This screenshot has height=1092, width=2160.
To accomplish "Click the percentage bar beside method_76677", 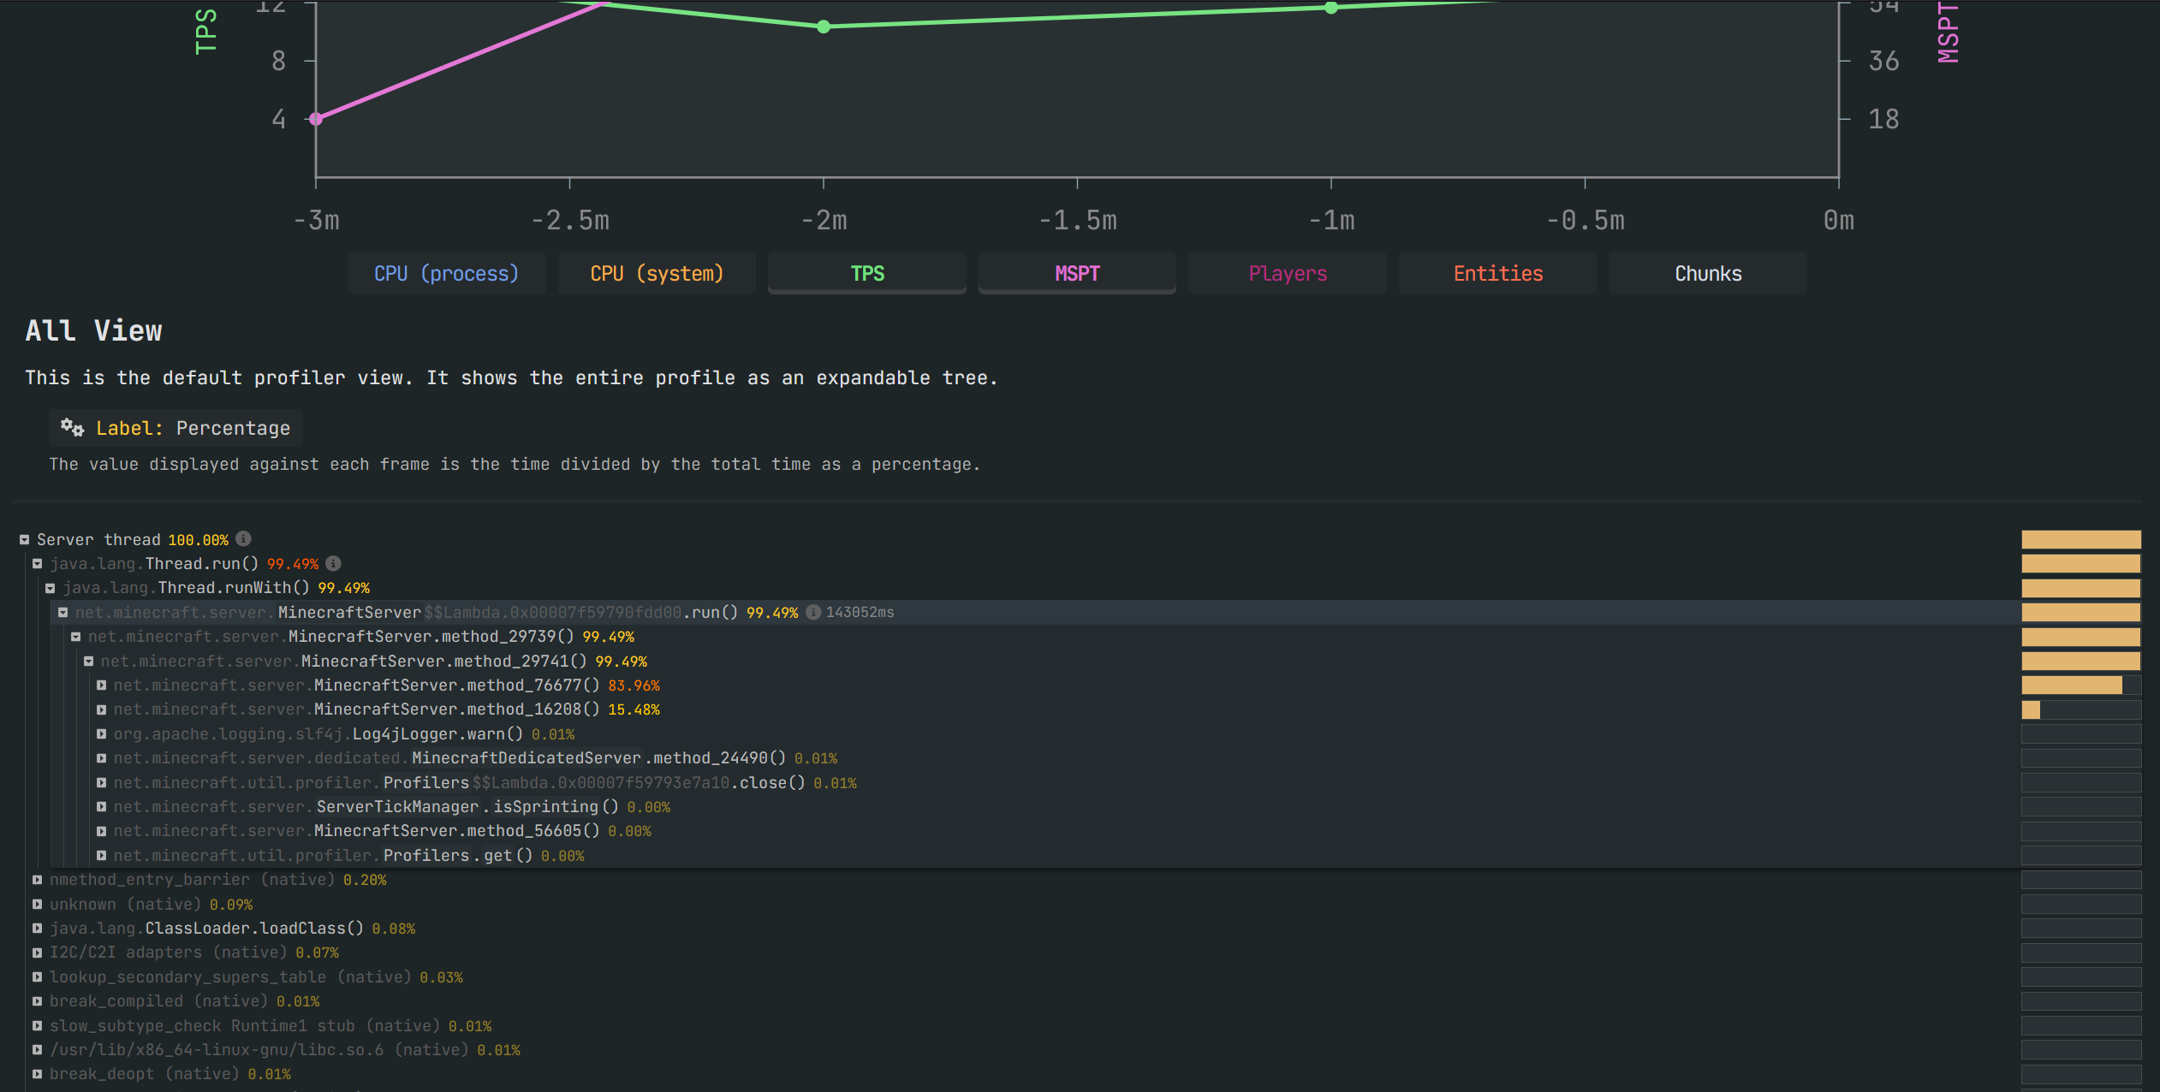I will 2072,685.
